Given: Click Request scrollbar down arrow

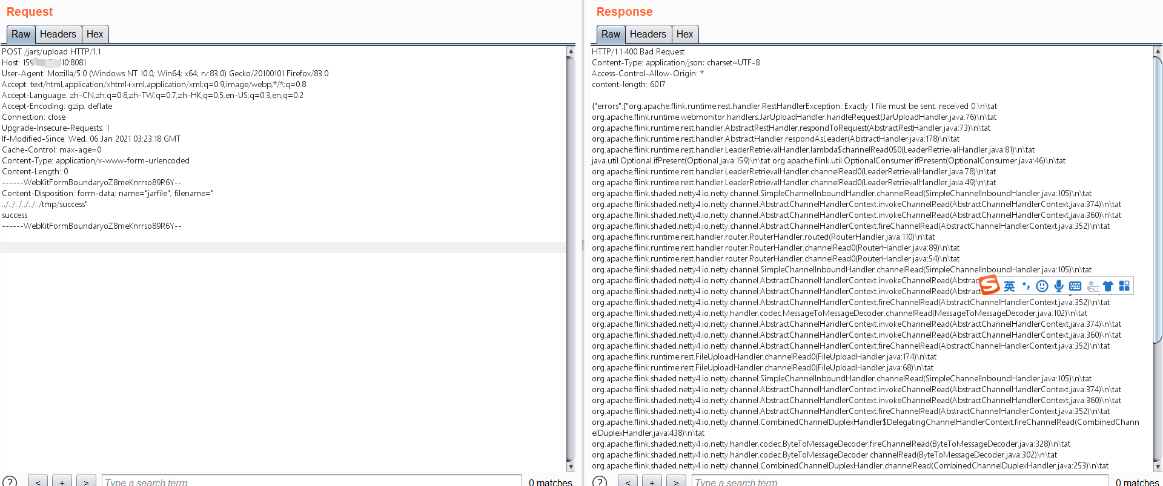Looking at the screenshot, I should pos(571,467).
